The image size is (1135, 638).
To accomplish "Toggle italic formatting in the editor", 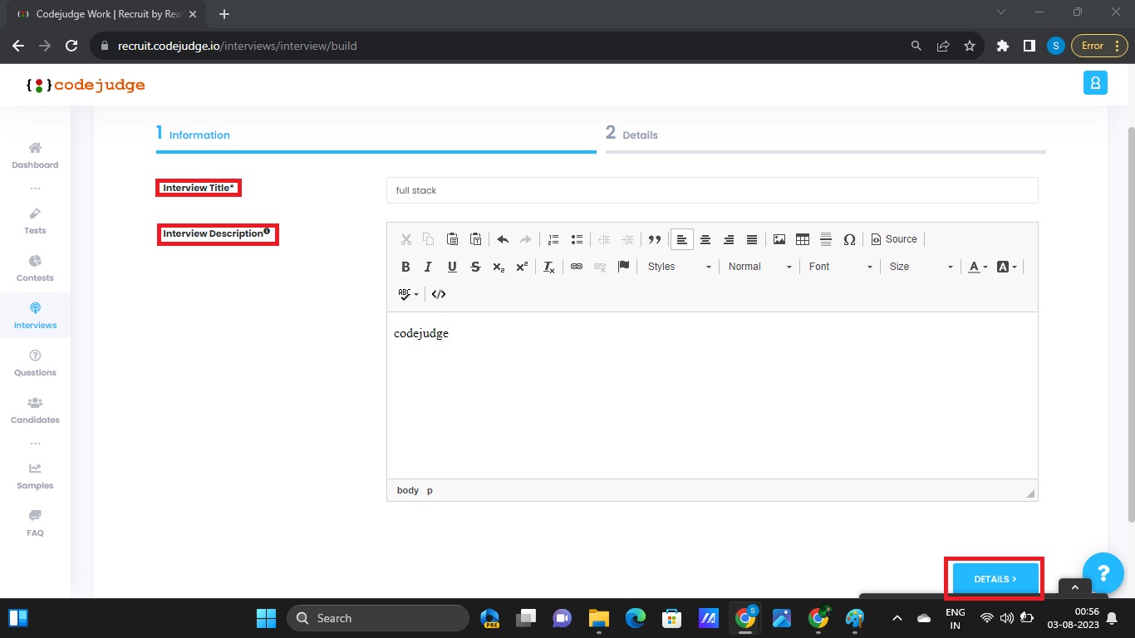I will pyautogui.click(x=428, y=266).
